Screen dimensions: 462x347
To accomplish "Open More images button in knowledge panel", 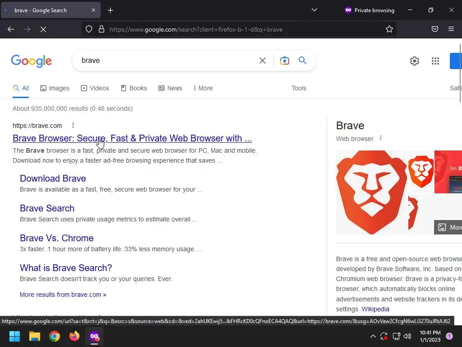I will (448, 227).
